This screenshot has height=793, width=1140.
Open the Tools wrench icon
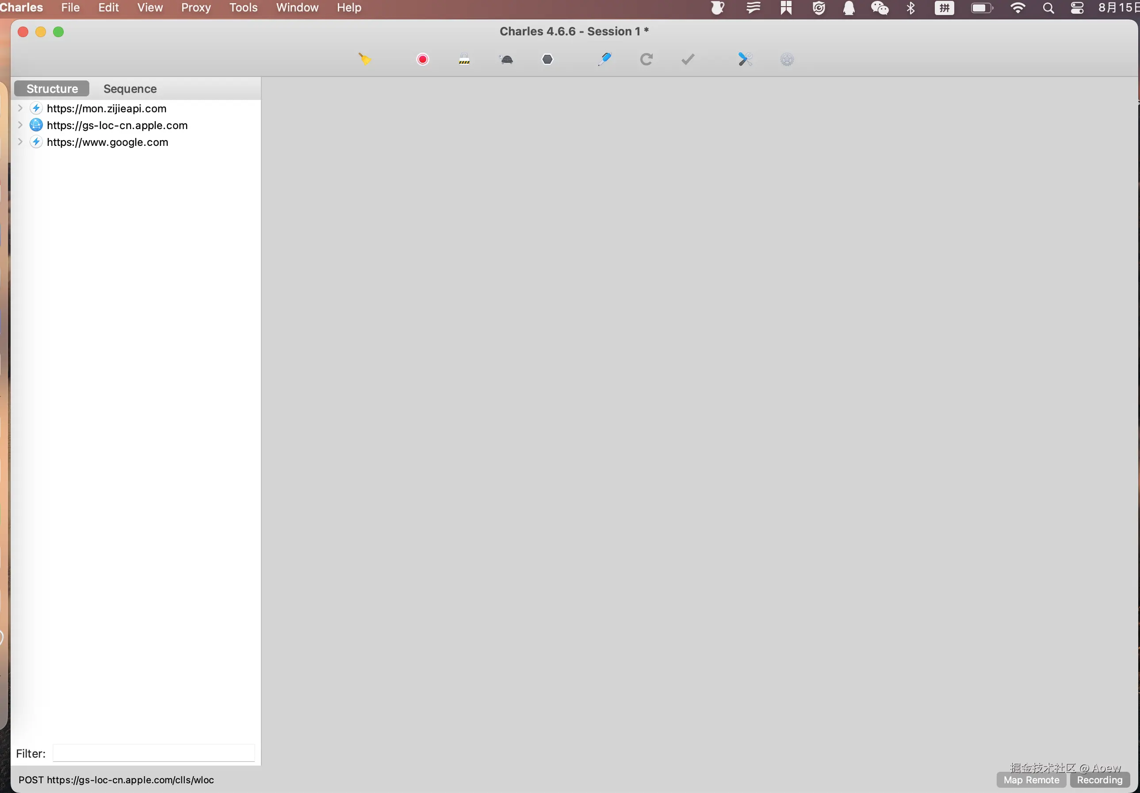(745, 60)
